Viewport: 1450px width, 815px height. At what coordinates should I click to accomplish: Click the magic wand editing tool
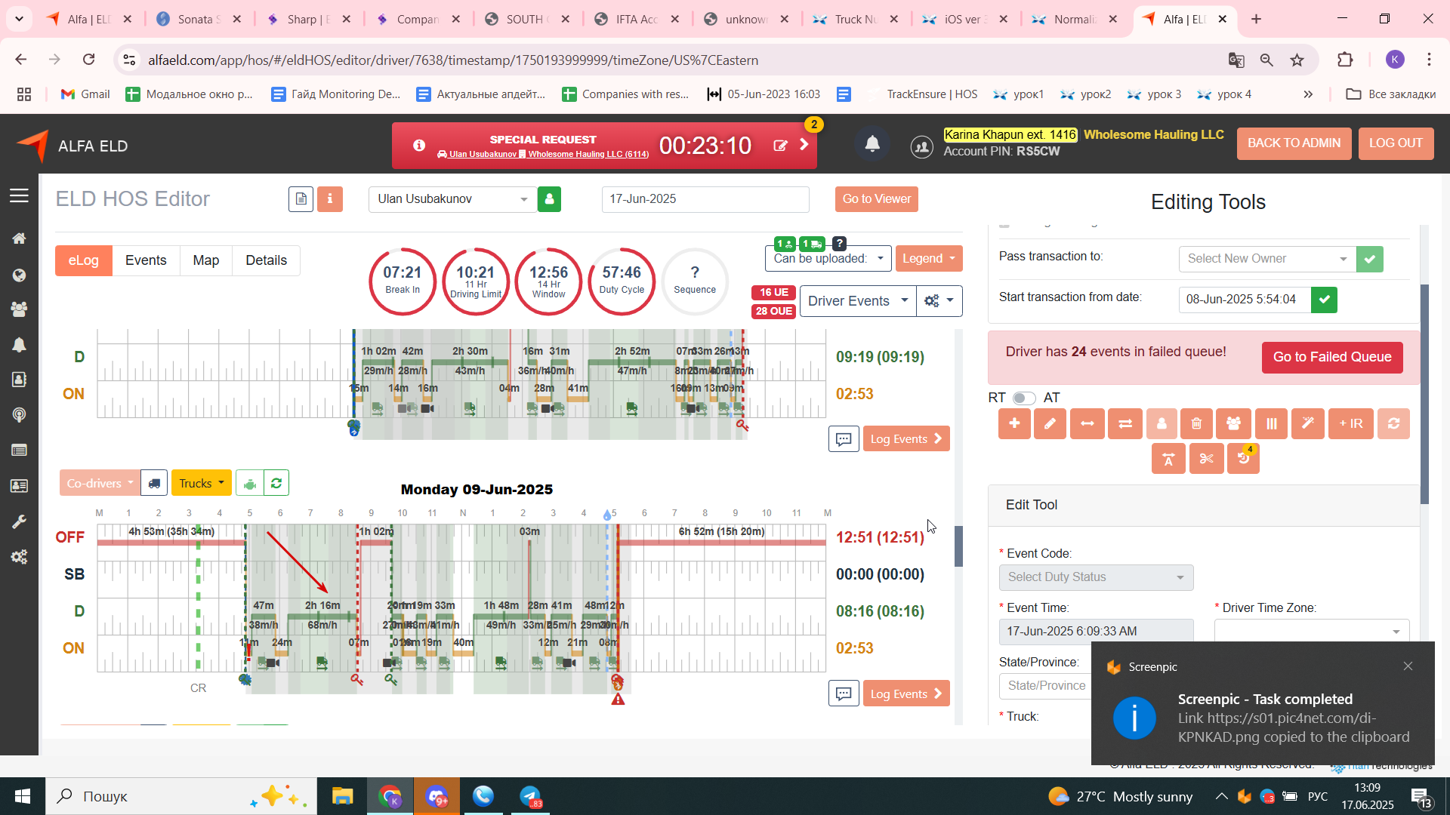click(x=1307, y=424)
